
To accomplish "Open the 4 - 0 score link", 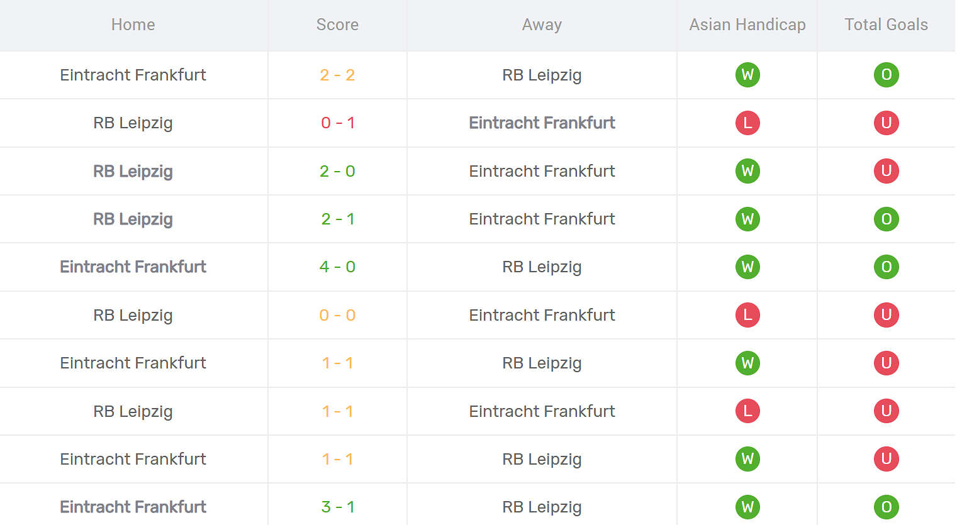I will coord(337,267).
